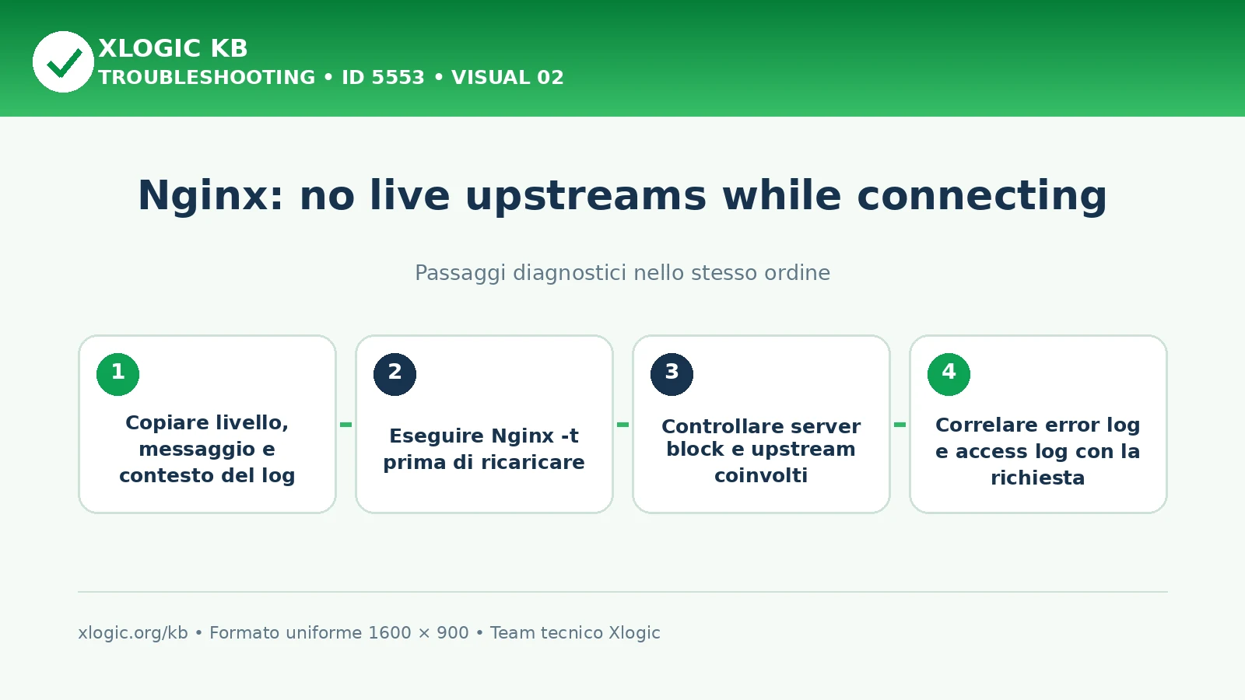
Task: Click the text Controllare server block e upstream coinvolti
Action: [761, 450]
